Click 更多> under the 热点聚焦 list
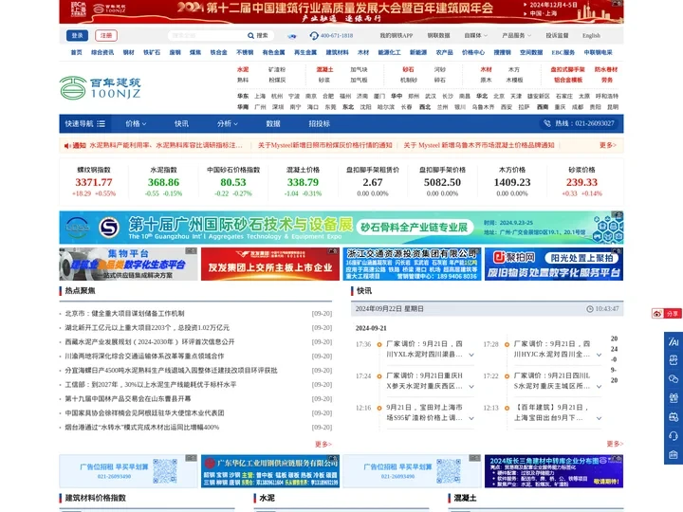683x512 pixels. point(323,444)
